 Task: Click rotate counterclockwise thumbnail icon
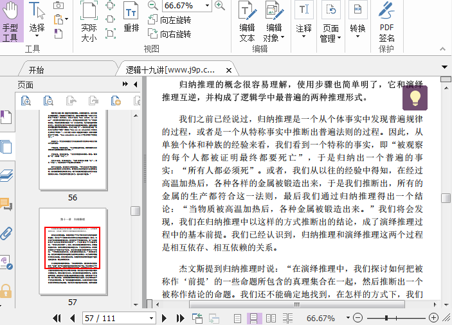[71, 101]
